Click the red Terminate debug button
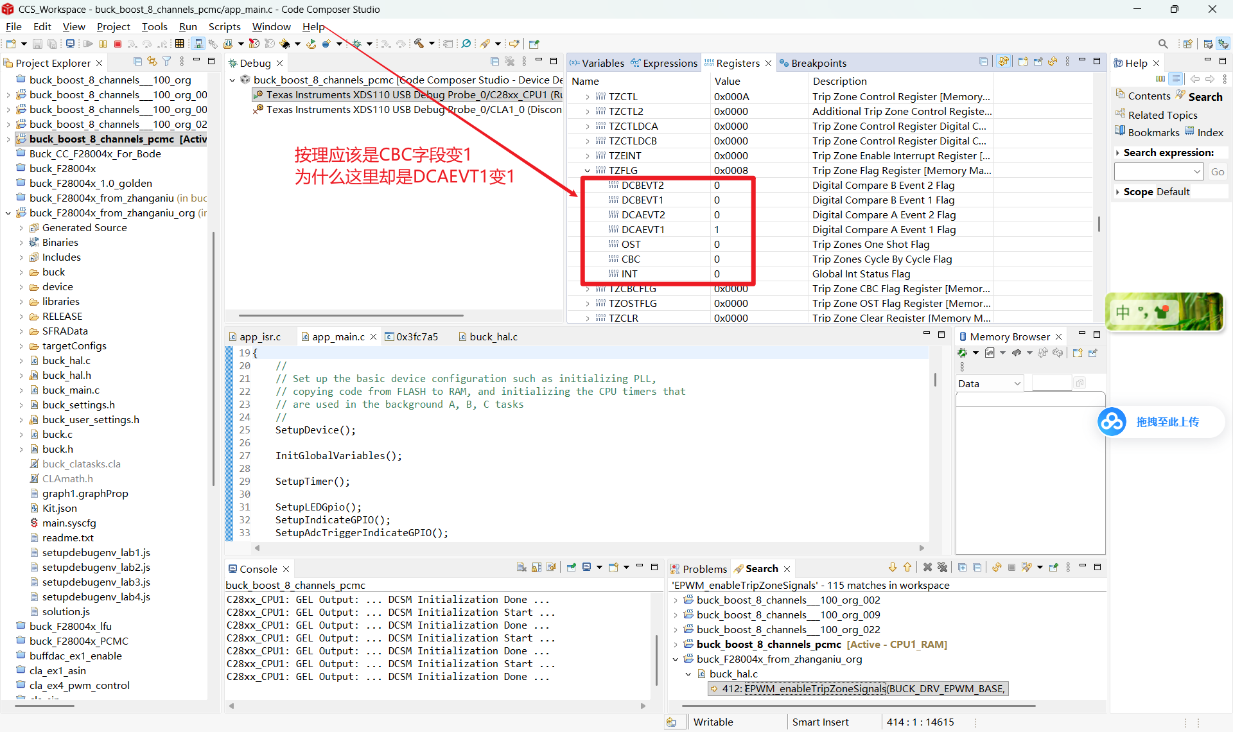Image resolution: width=1233 pixels, height=732 pixels. point(118,44)
